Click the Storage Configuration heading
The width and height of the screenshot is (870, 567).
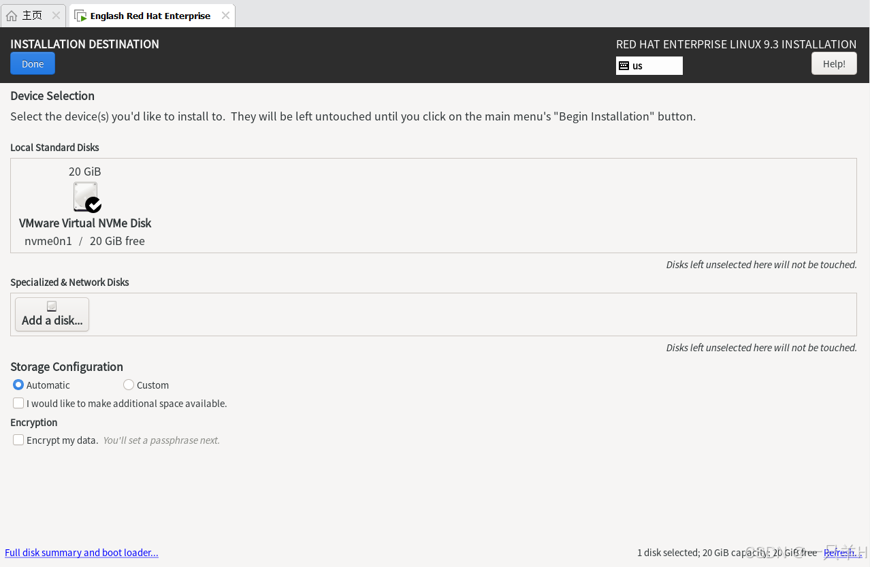coord(67,367)
